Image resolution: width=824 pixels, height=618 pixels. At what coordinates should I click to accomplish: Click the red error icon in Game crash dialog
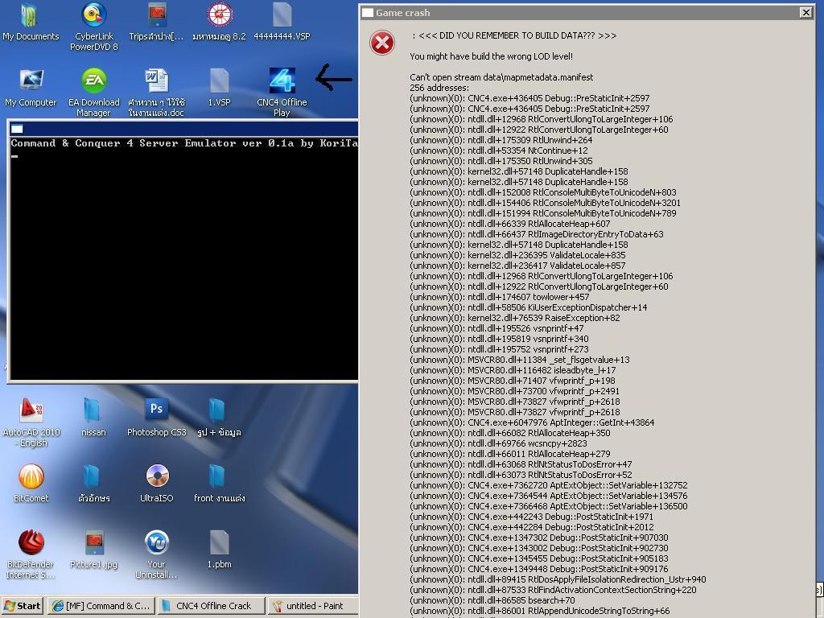(382, 43)
